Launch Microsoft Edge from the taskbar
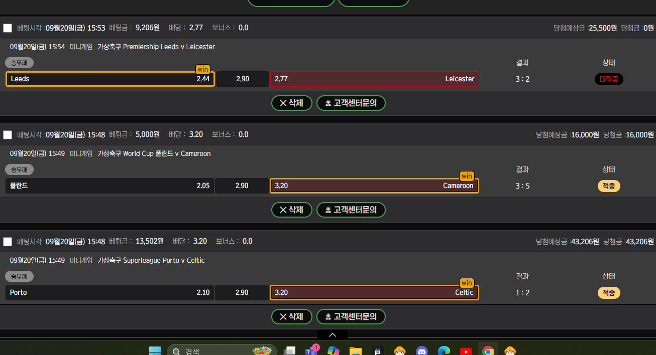Screen dimensions: 656x355 coord(444,351)
